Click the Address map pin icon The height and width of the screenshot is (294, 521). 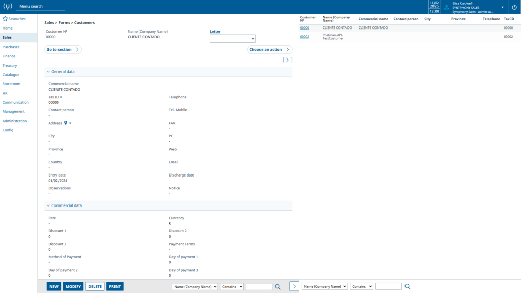(x=66, y=123)
